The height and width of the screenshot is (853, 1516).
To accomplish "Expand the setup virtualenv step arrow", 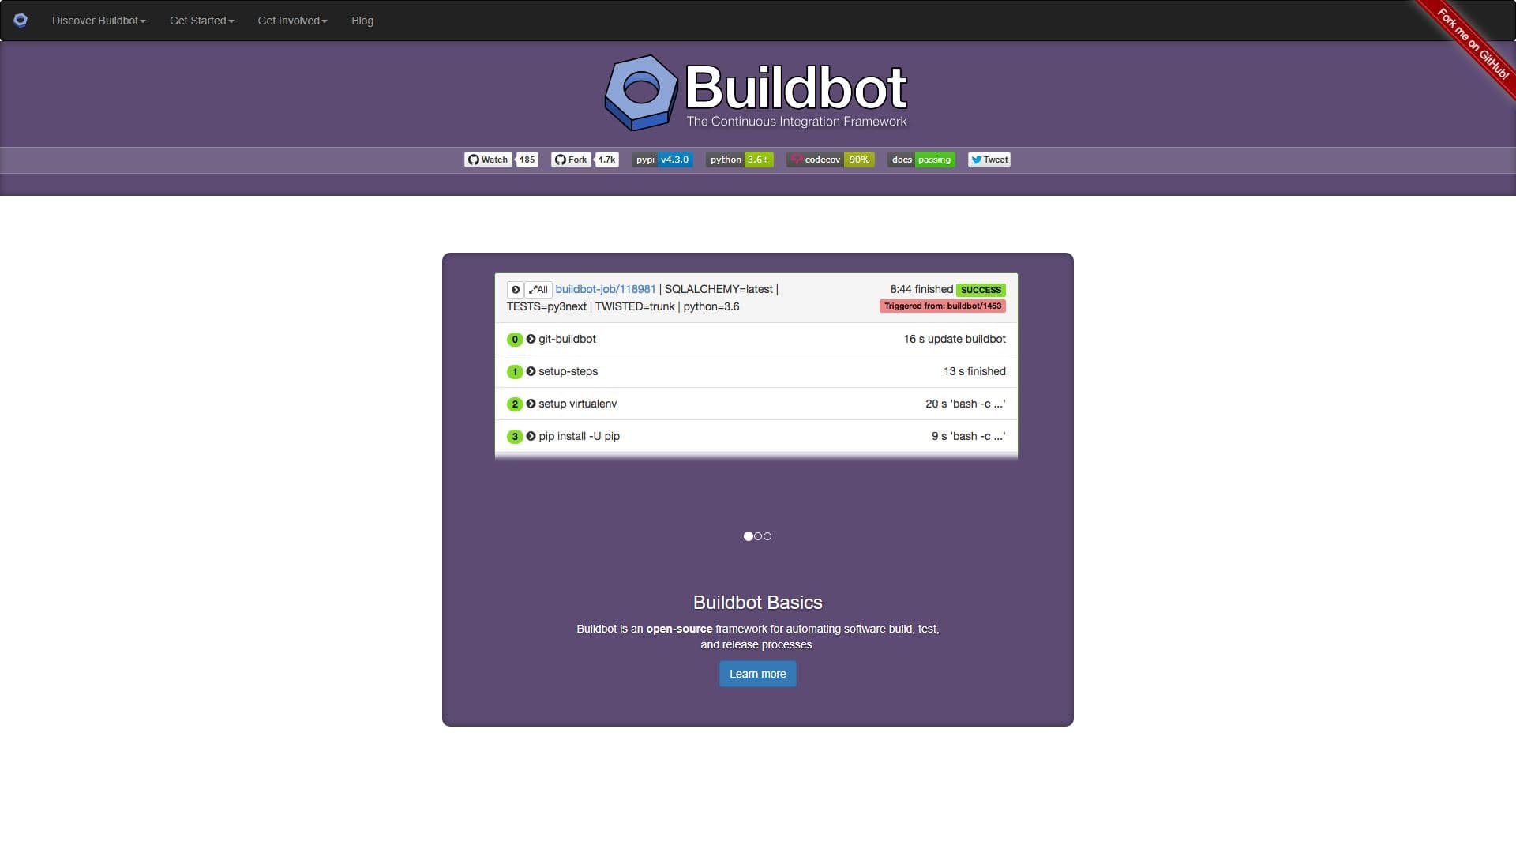I will point(531,404).
